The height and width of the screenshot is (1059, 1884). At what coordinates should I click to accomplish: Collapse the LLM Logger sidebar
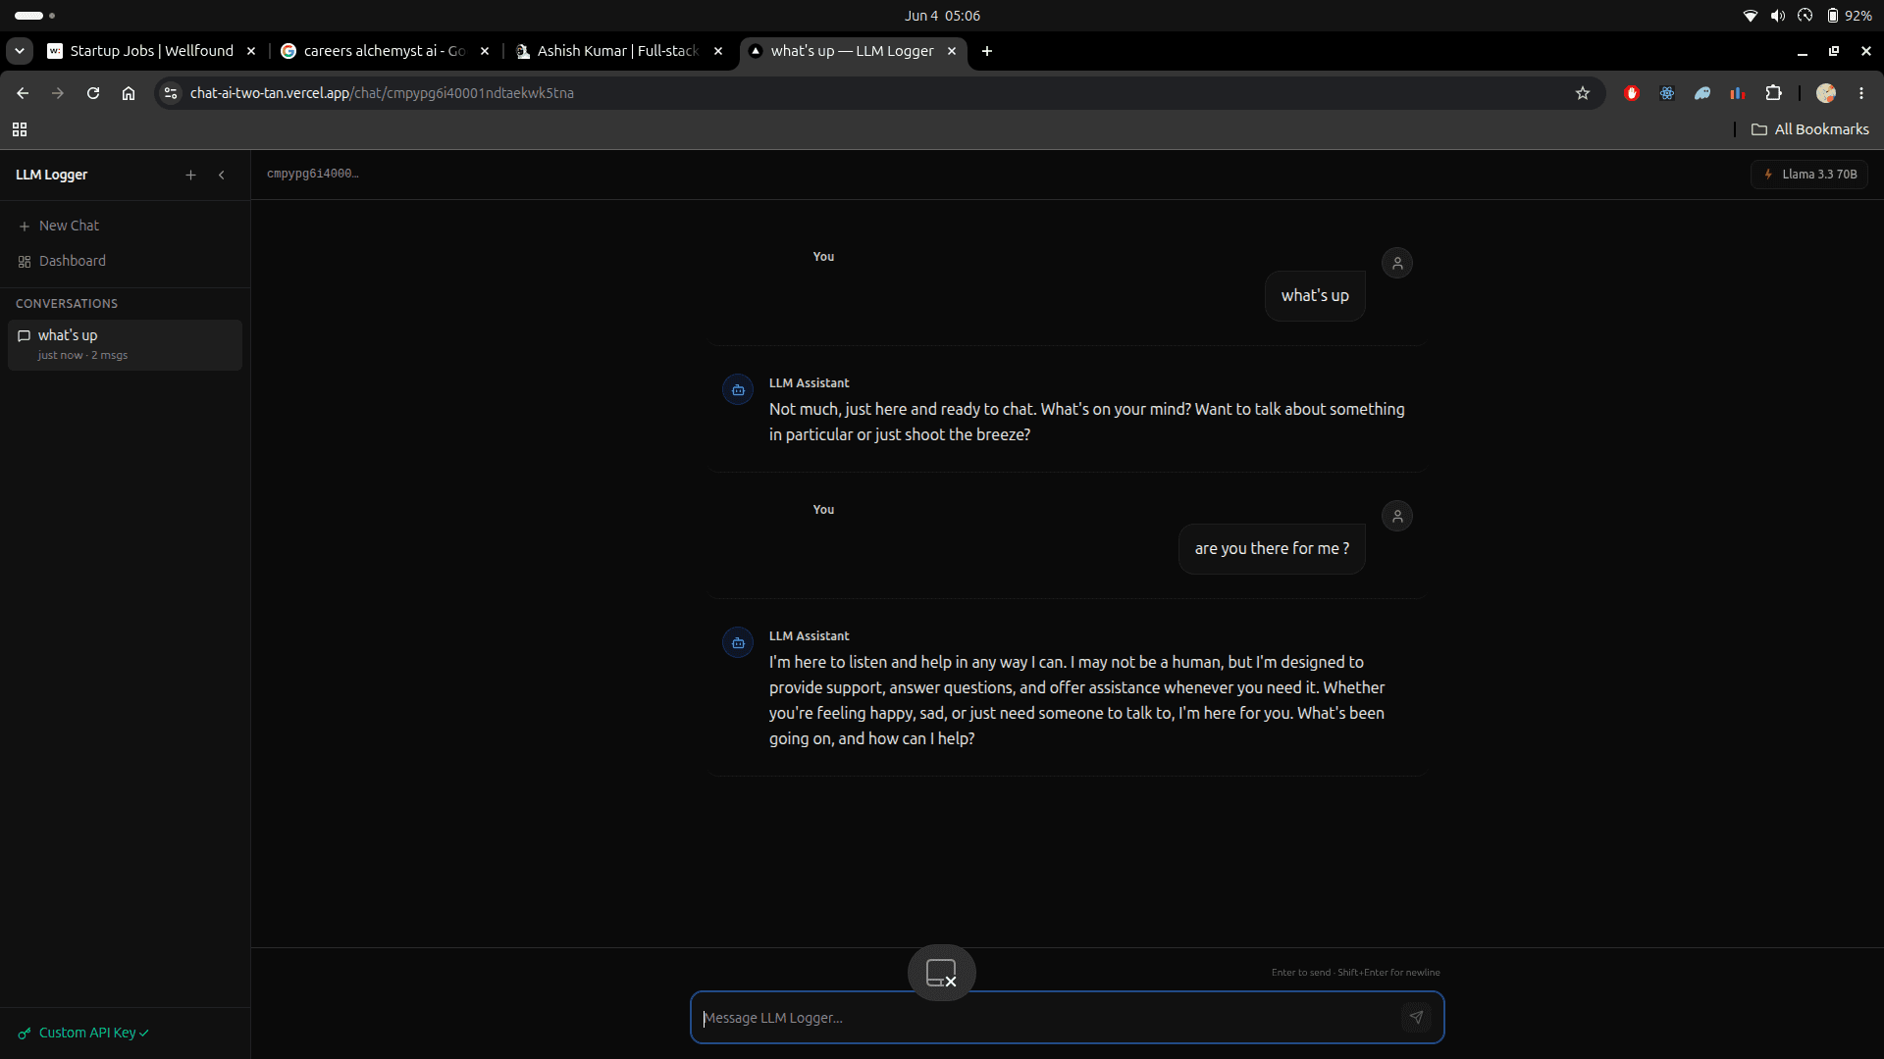coord(222,175)
